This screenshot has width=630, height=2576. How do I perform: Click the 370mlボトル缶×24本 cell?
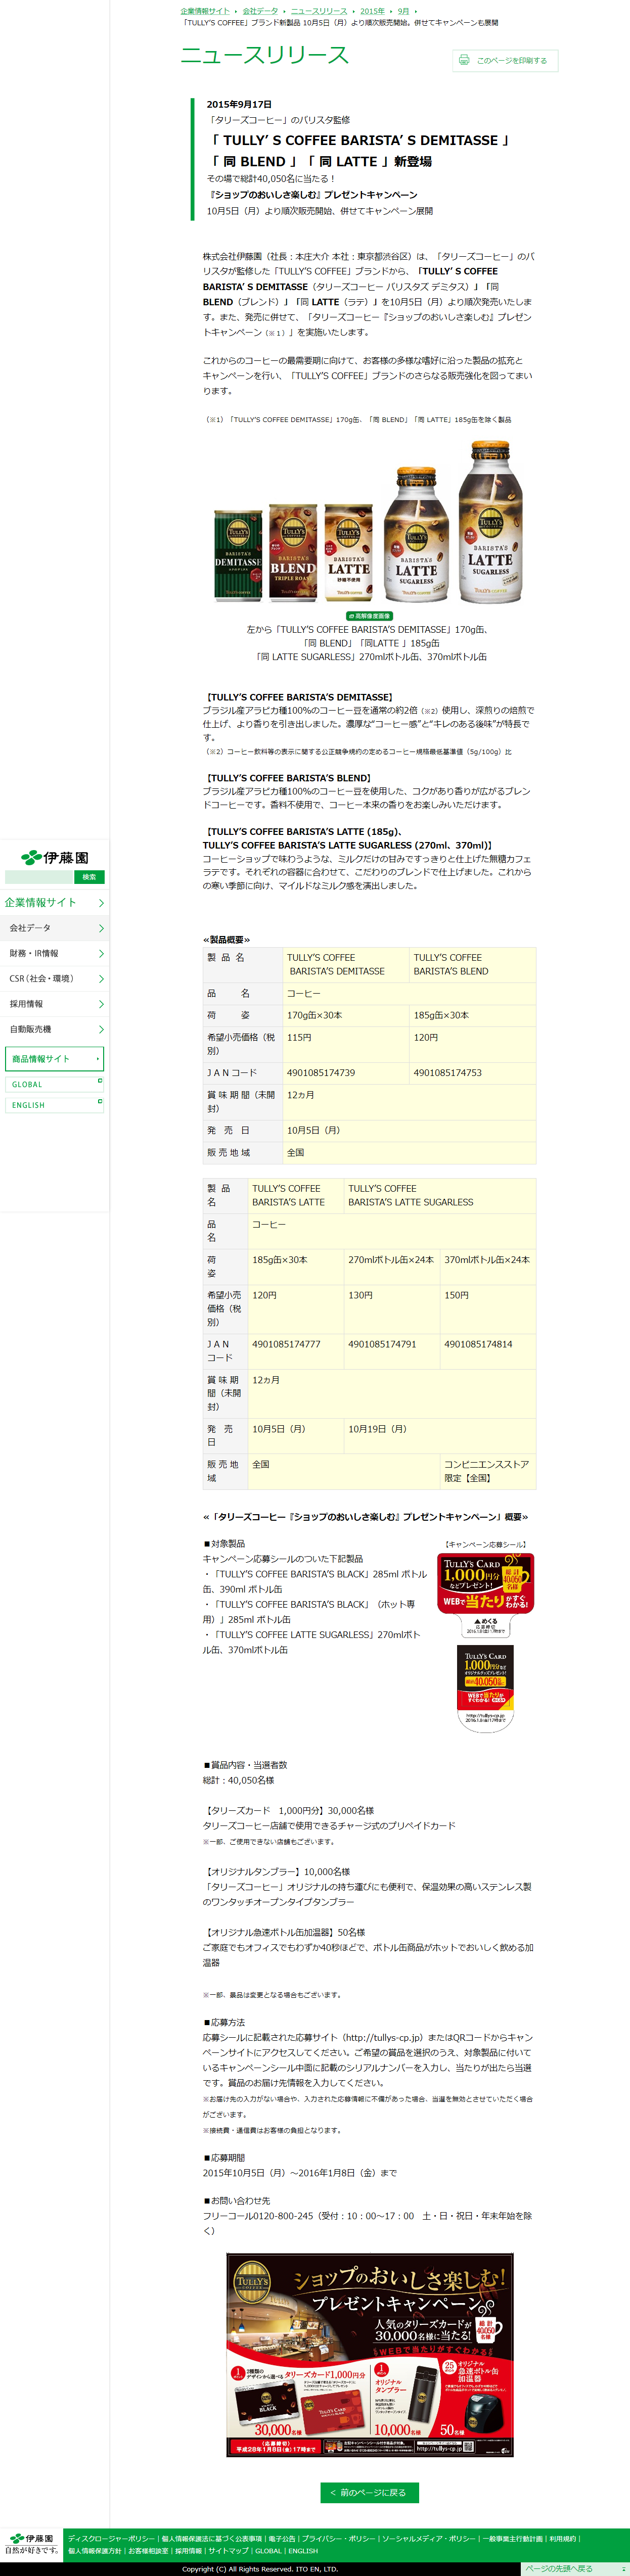488,1267
